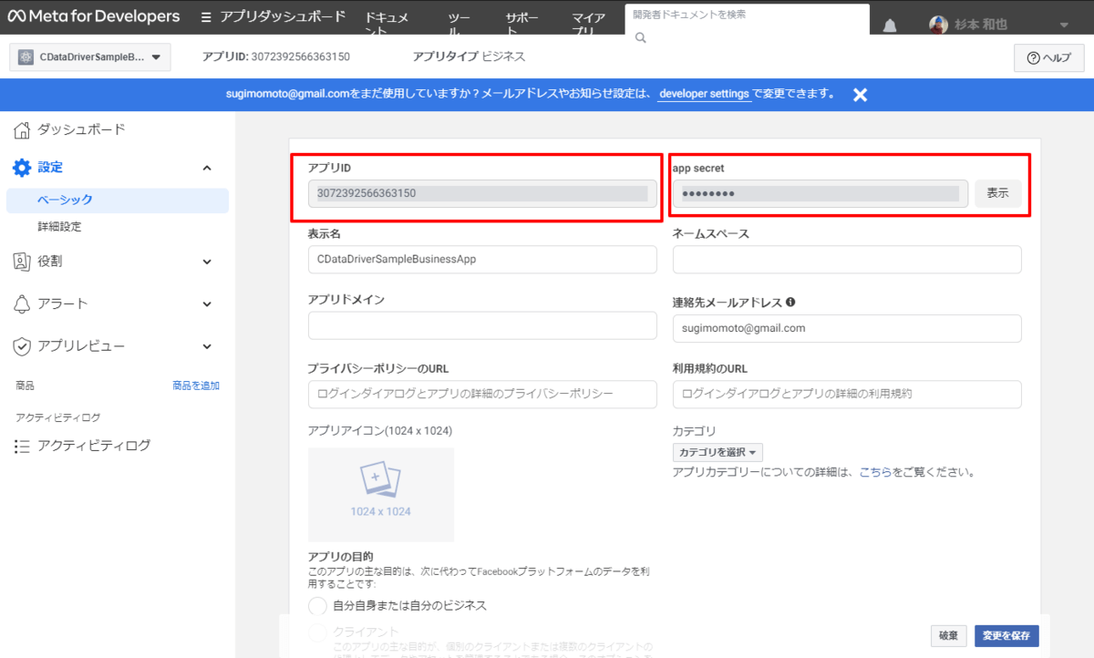Click the ダッシュボード home icon
This screenshot has width=1094, height=658.
coord(22,129)
